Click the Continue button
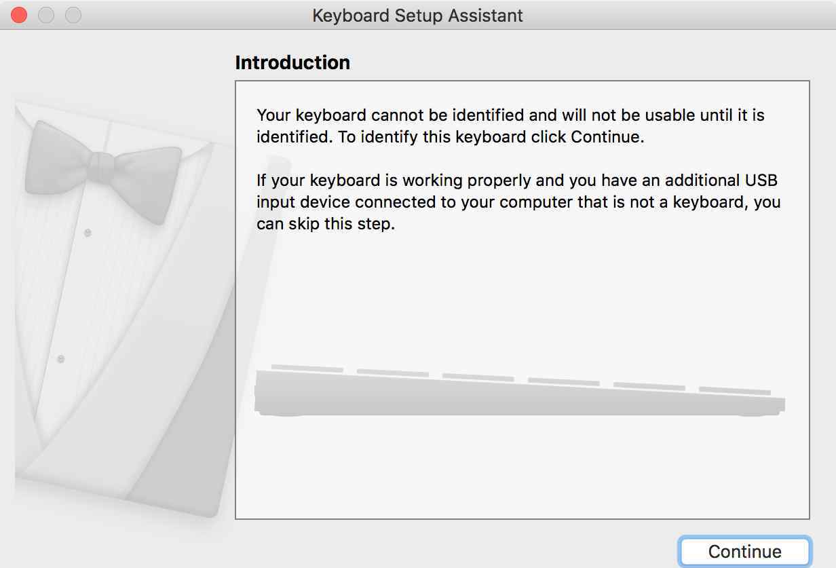 pyautogui.click(x=745, y=551)
